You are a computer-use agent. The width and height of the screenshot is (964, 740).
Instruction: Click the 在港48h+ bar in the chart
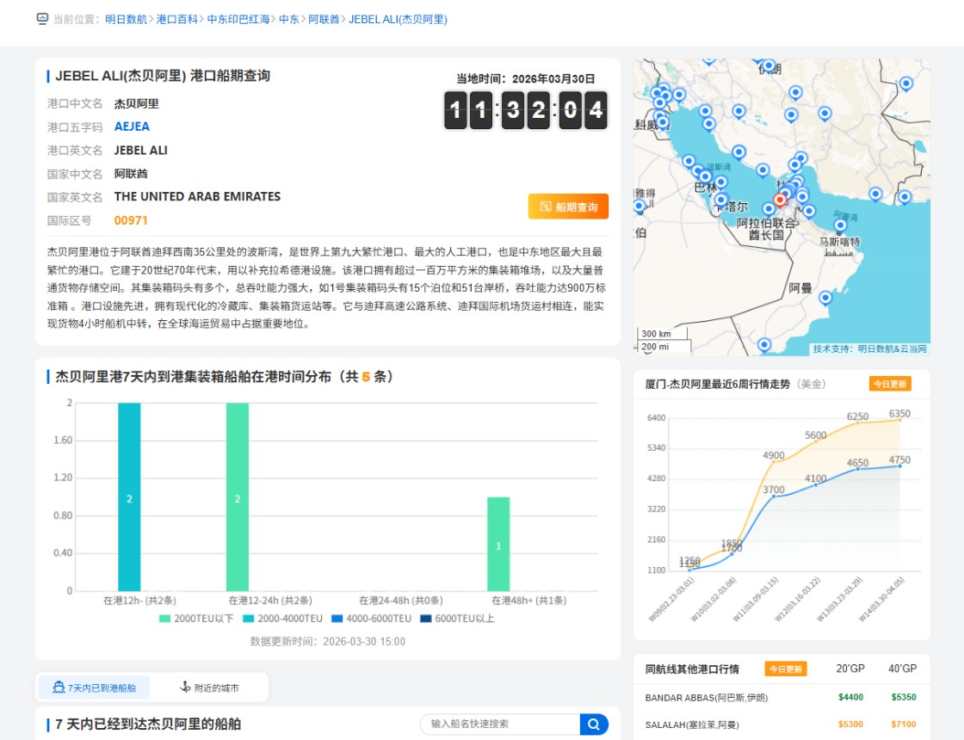497,544
